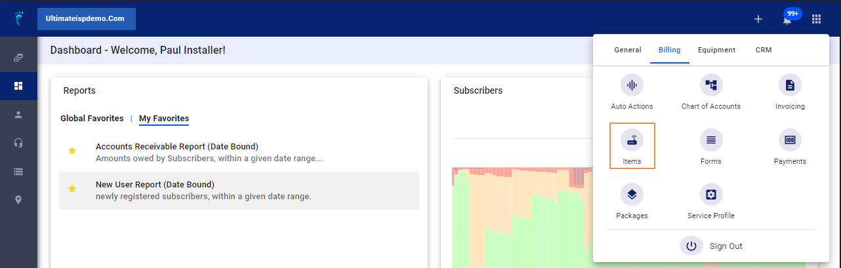The image size is (841, 268).
Task: Select the My Favorites tab
Action: point(164,119)
